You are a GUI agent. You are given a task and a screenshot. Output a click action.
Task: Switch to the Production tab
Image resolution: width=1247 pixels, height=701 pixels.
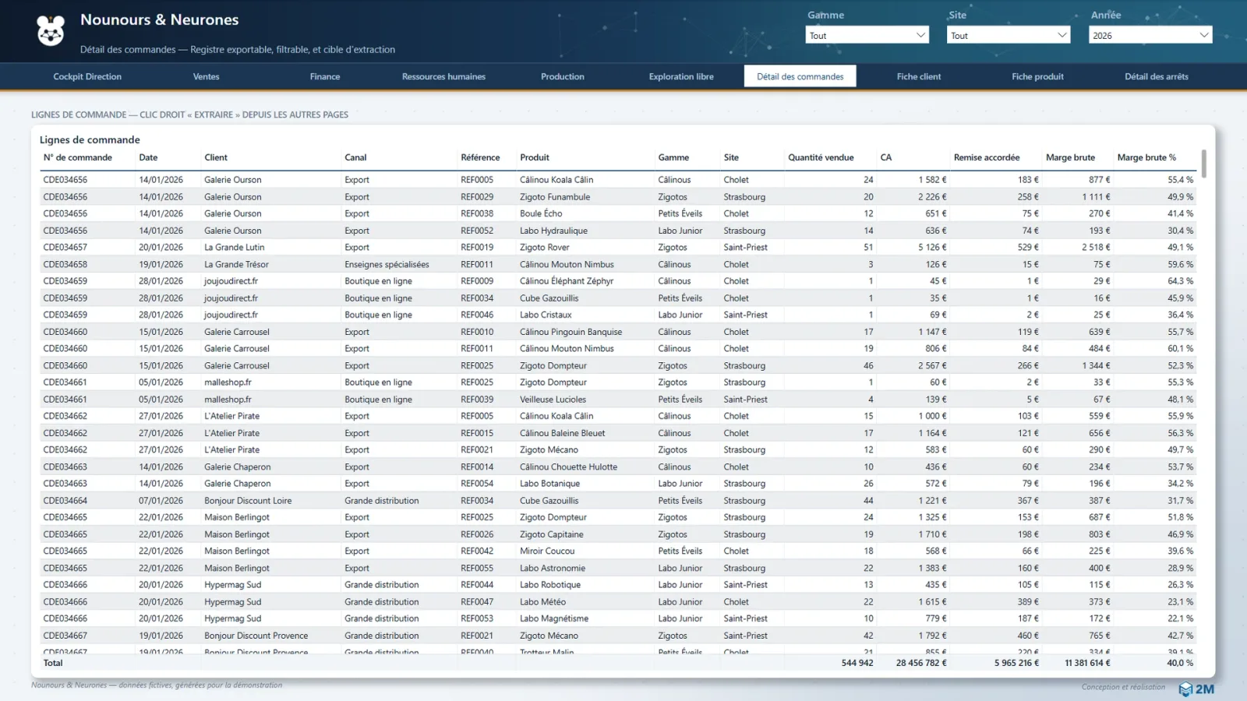[563, 76]
